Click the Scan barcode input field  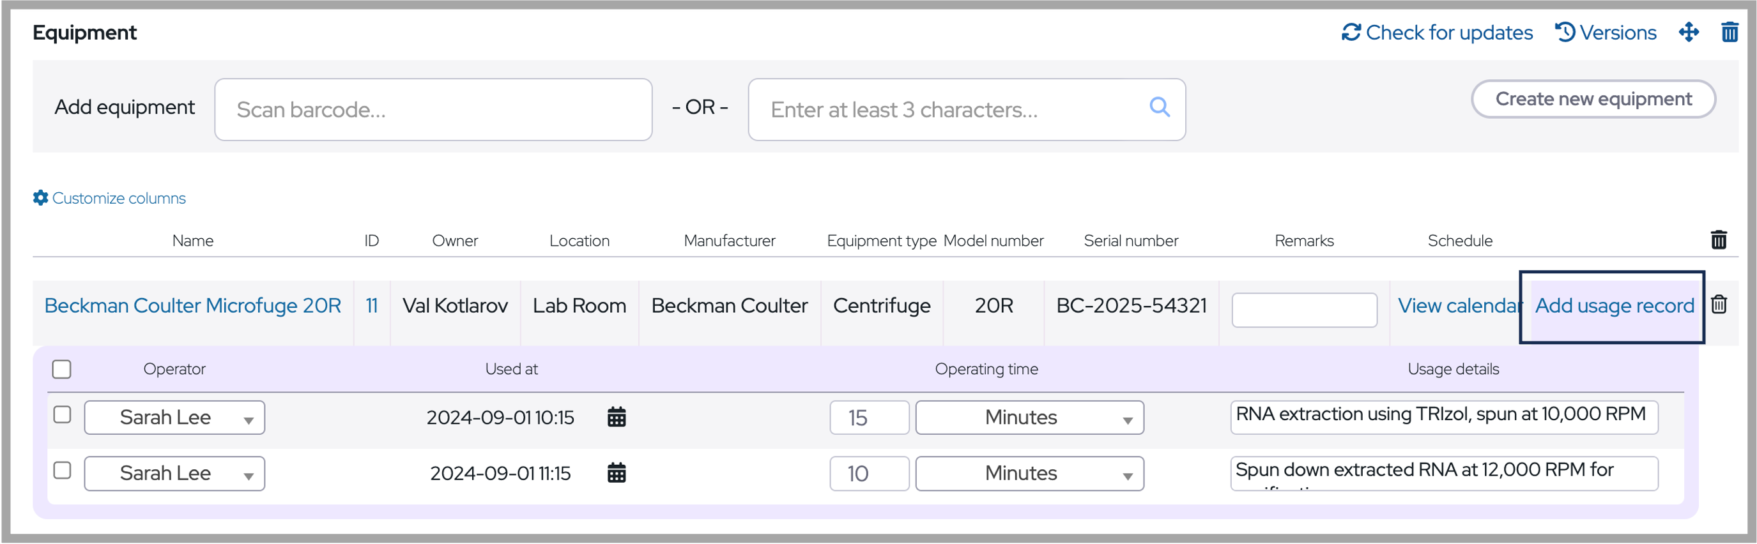pos(433,110)
